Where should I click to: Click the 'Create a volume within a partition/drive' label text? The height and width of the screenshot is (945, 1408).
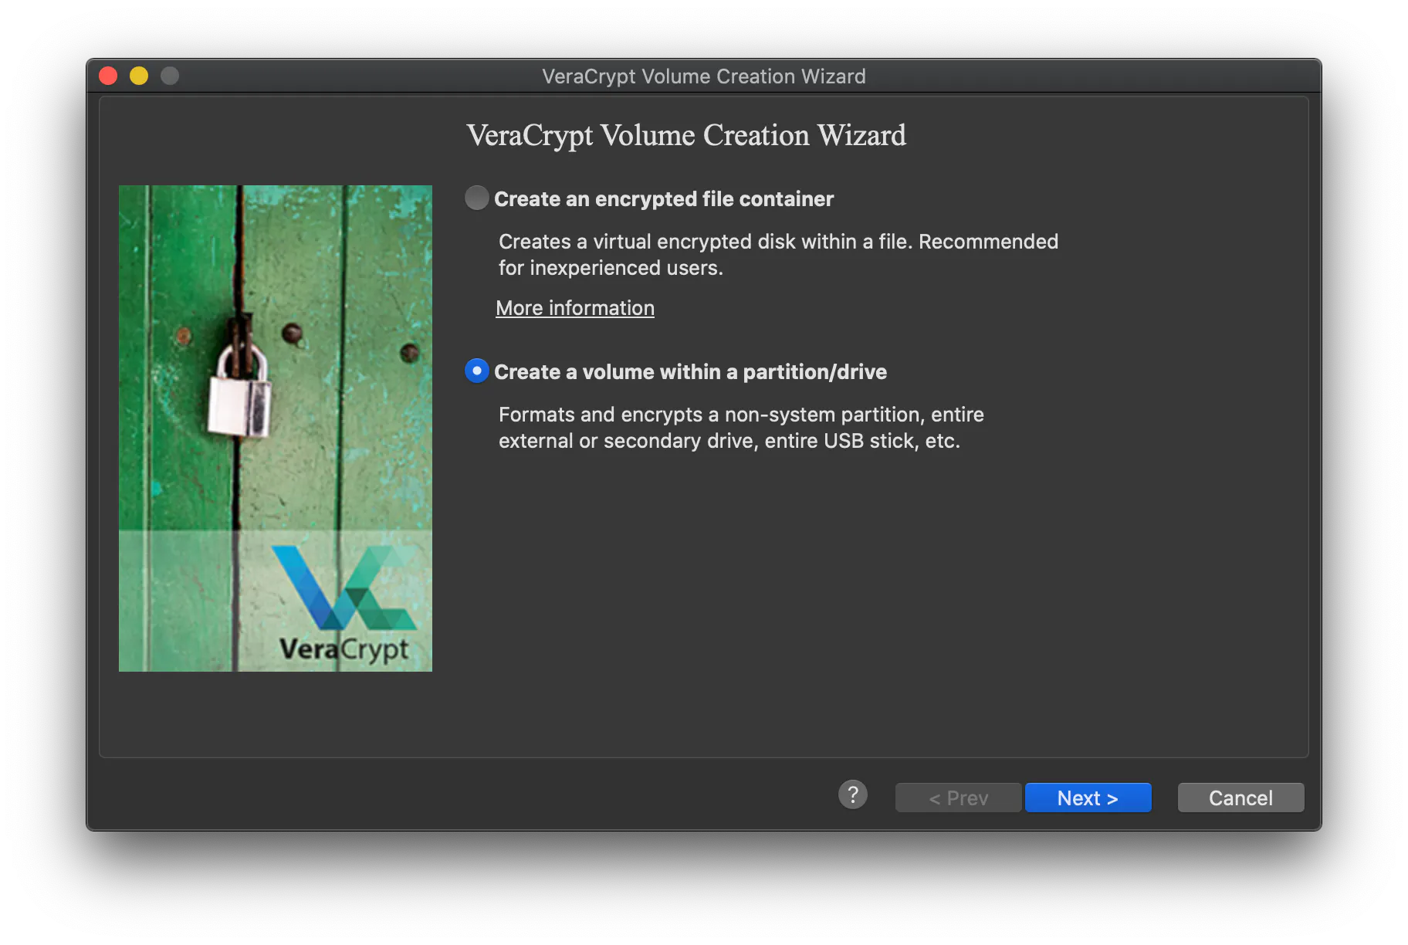pyautogui.click(x=690, y=372)
